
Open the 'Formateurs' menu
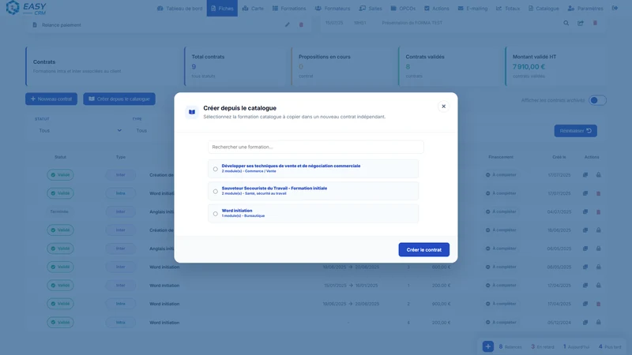333,8
